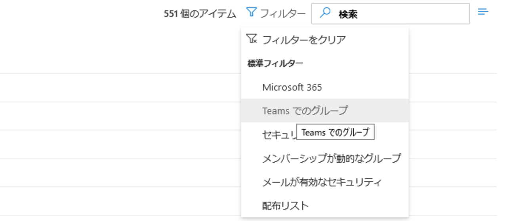Select the first row in the list

point(119,88)
